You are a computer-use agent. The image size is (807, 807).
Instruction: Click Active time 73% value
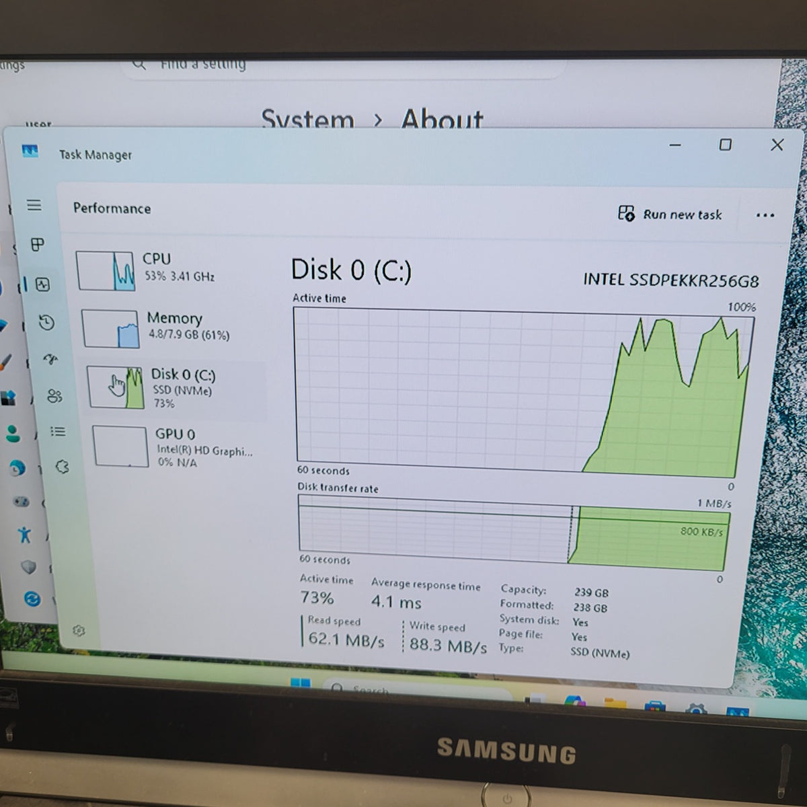click(317, 597)
